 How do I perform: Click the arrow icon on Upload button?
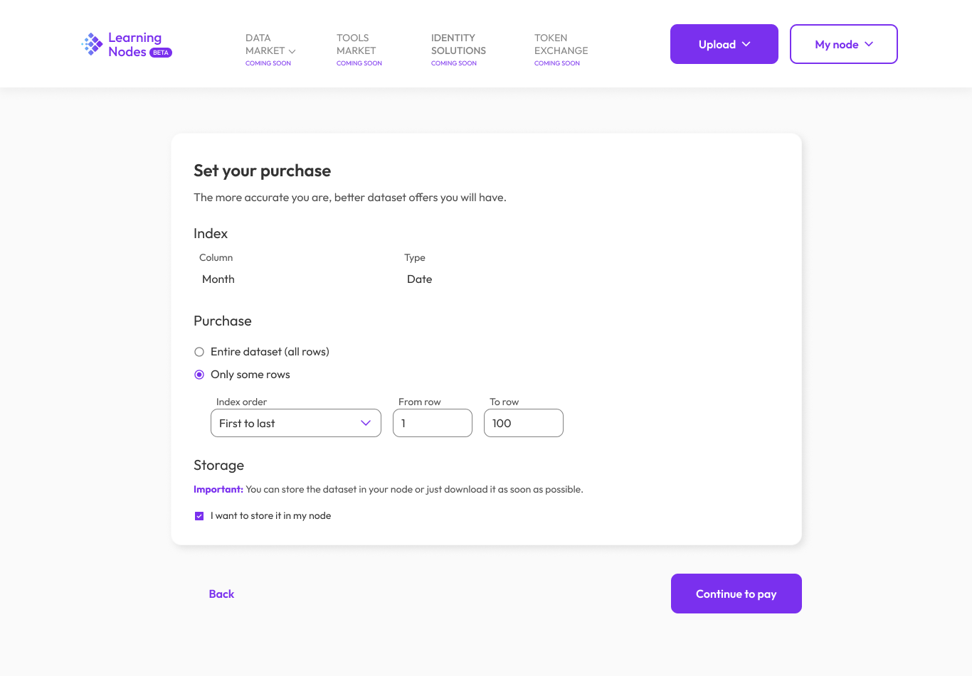pos(746,44)
